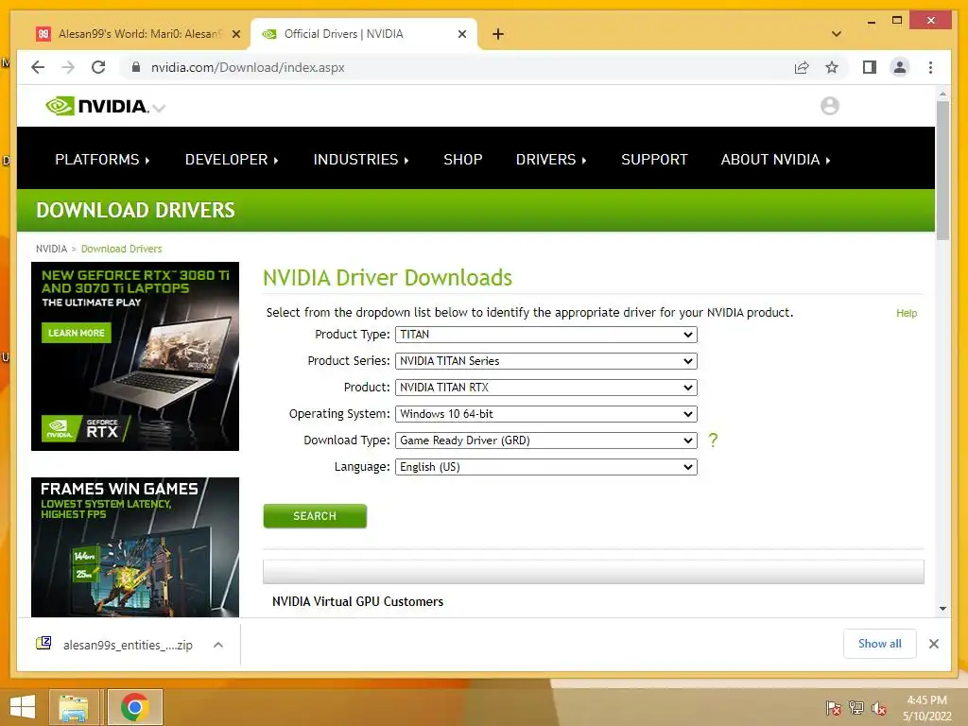
Task: Expand the Product dropdown showing TITAN RTX
Action: [x=546, y=388]
